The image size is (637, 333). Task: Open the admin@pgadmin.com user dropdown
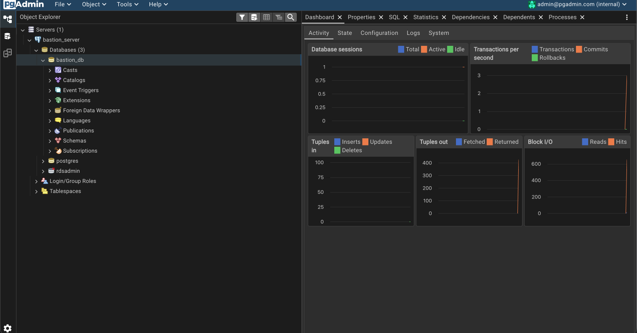click(578, 4)
